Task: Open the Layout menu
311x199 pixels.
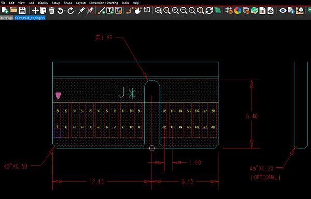Action: pyautogui.click(x=81, y=3)
